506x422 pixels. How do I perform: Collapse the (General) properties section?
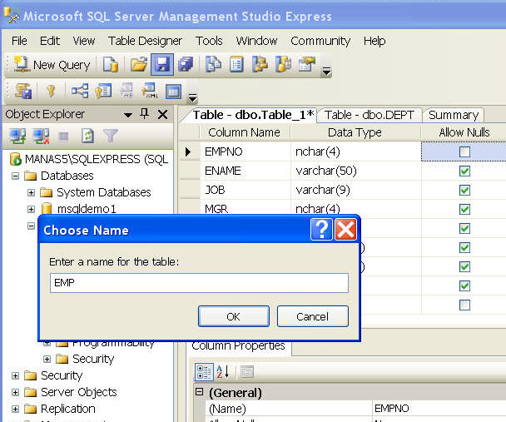pos(200,392)
